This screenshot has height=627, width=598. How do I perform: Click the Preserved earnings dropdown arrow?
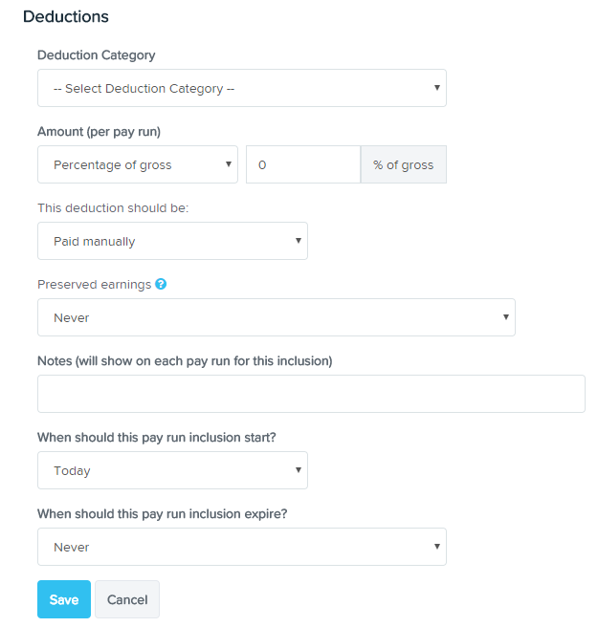(x=505, y=316)
